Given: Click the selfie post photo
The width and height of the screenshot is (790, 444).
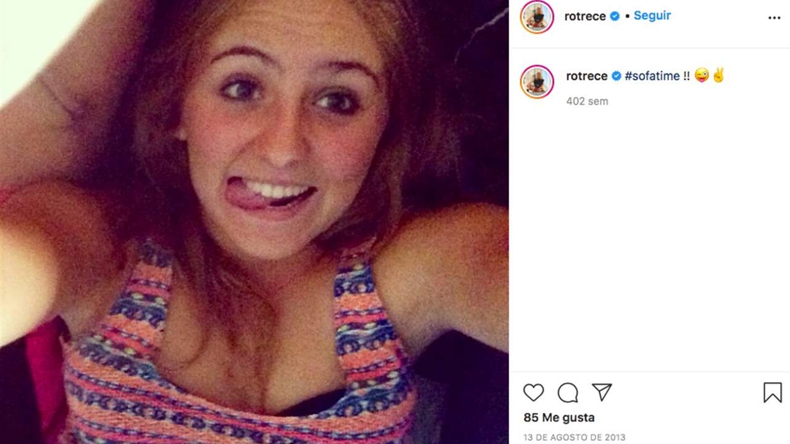Looking at the screenshot, I should point(254,222).
